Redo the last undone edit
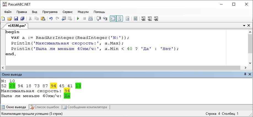This screenshot has width=253, height=117. [x=57, y=18]
